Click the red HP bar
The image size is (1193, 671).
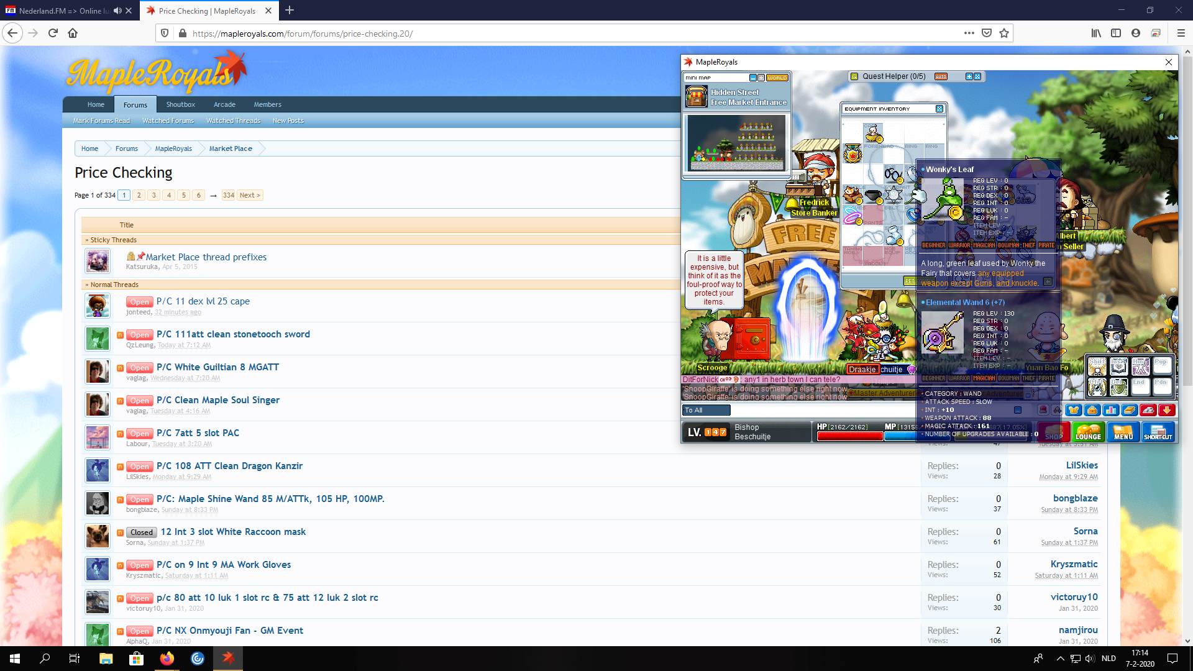(849, 436)
